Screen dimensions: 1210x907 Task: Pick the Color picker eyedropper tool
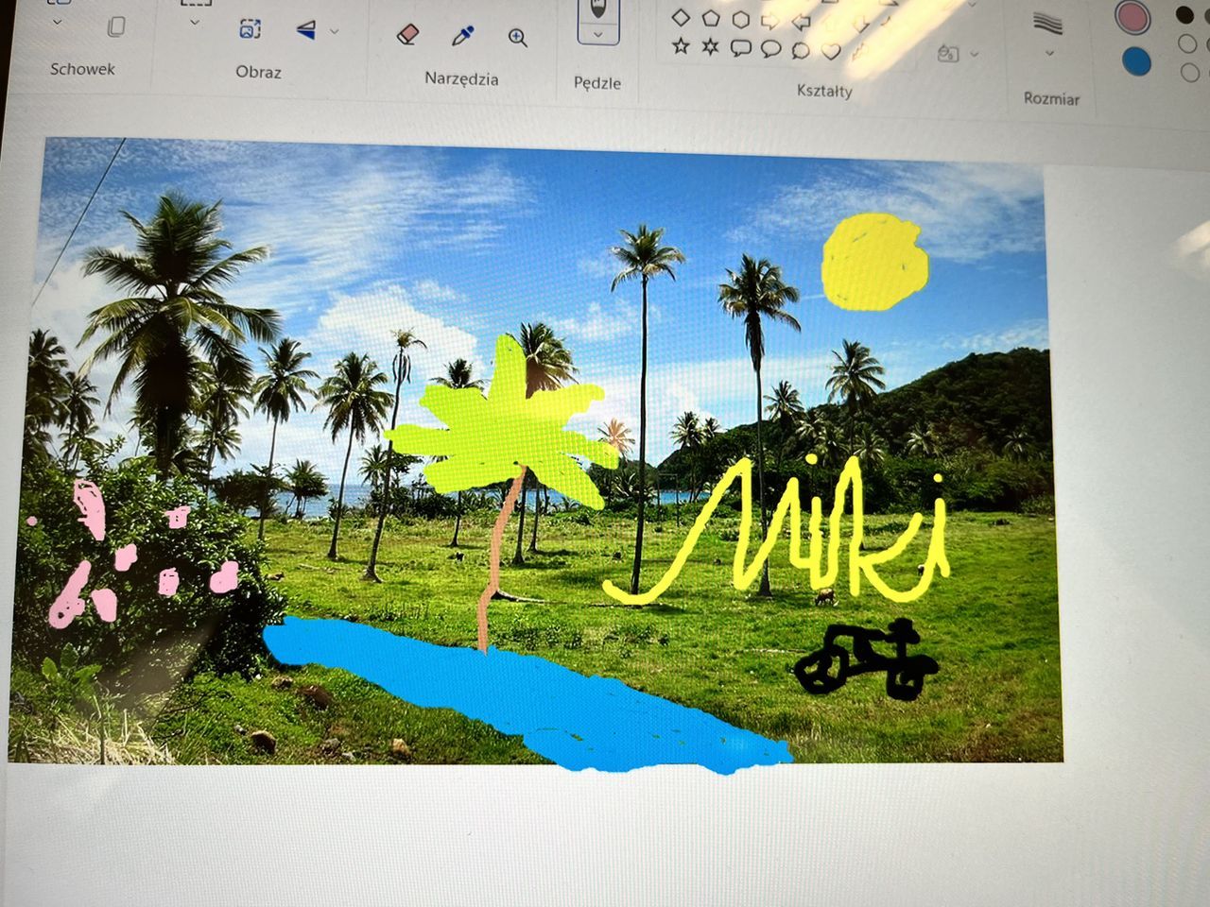[x=462, y=37]
